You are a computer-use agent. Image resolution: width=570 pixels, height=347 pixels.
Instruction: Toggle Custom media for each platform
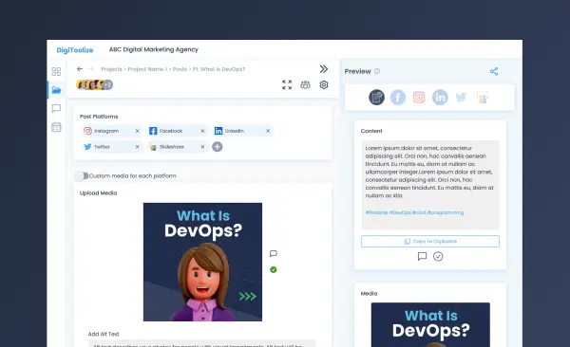[82, 176]
